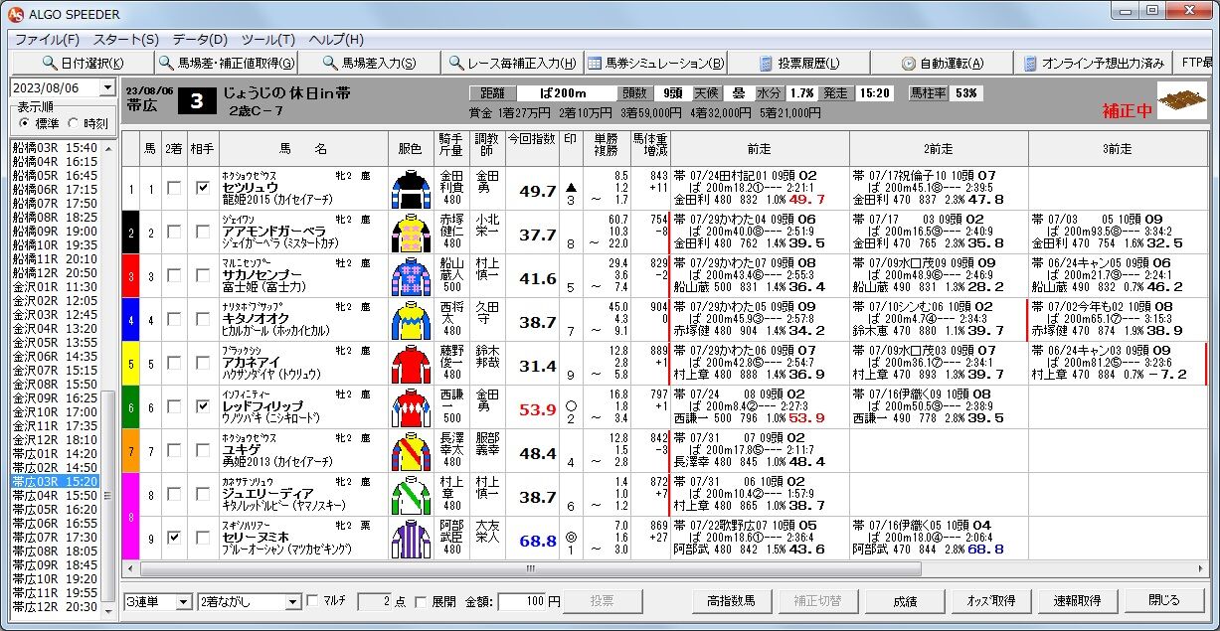Screen dimensions: 1220x631
Task: Click オンライン予想出力済み toolbar button
Action: (1093, 63)
